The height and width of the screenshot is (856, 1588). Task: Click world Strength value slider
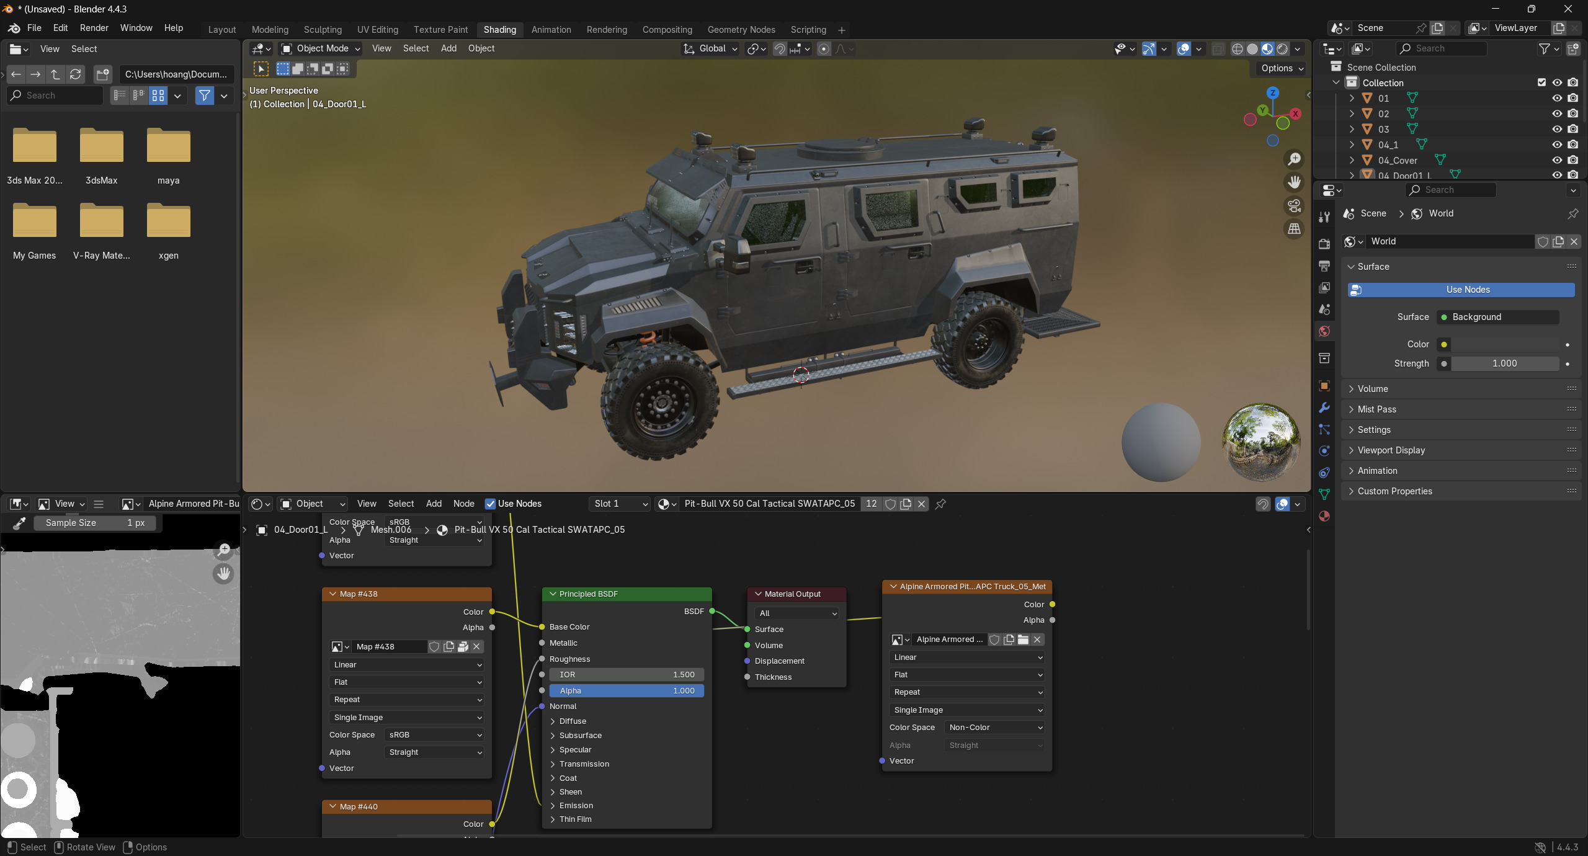click(1504, 364)
